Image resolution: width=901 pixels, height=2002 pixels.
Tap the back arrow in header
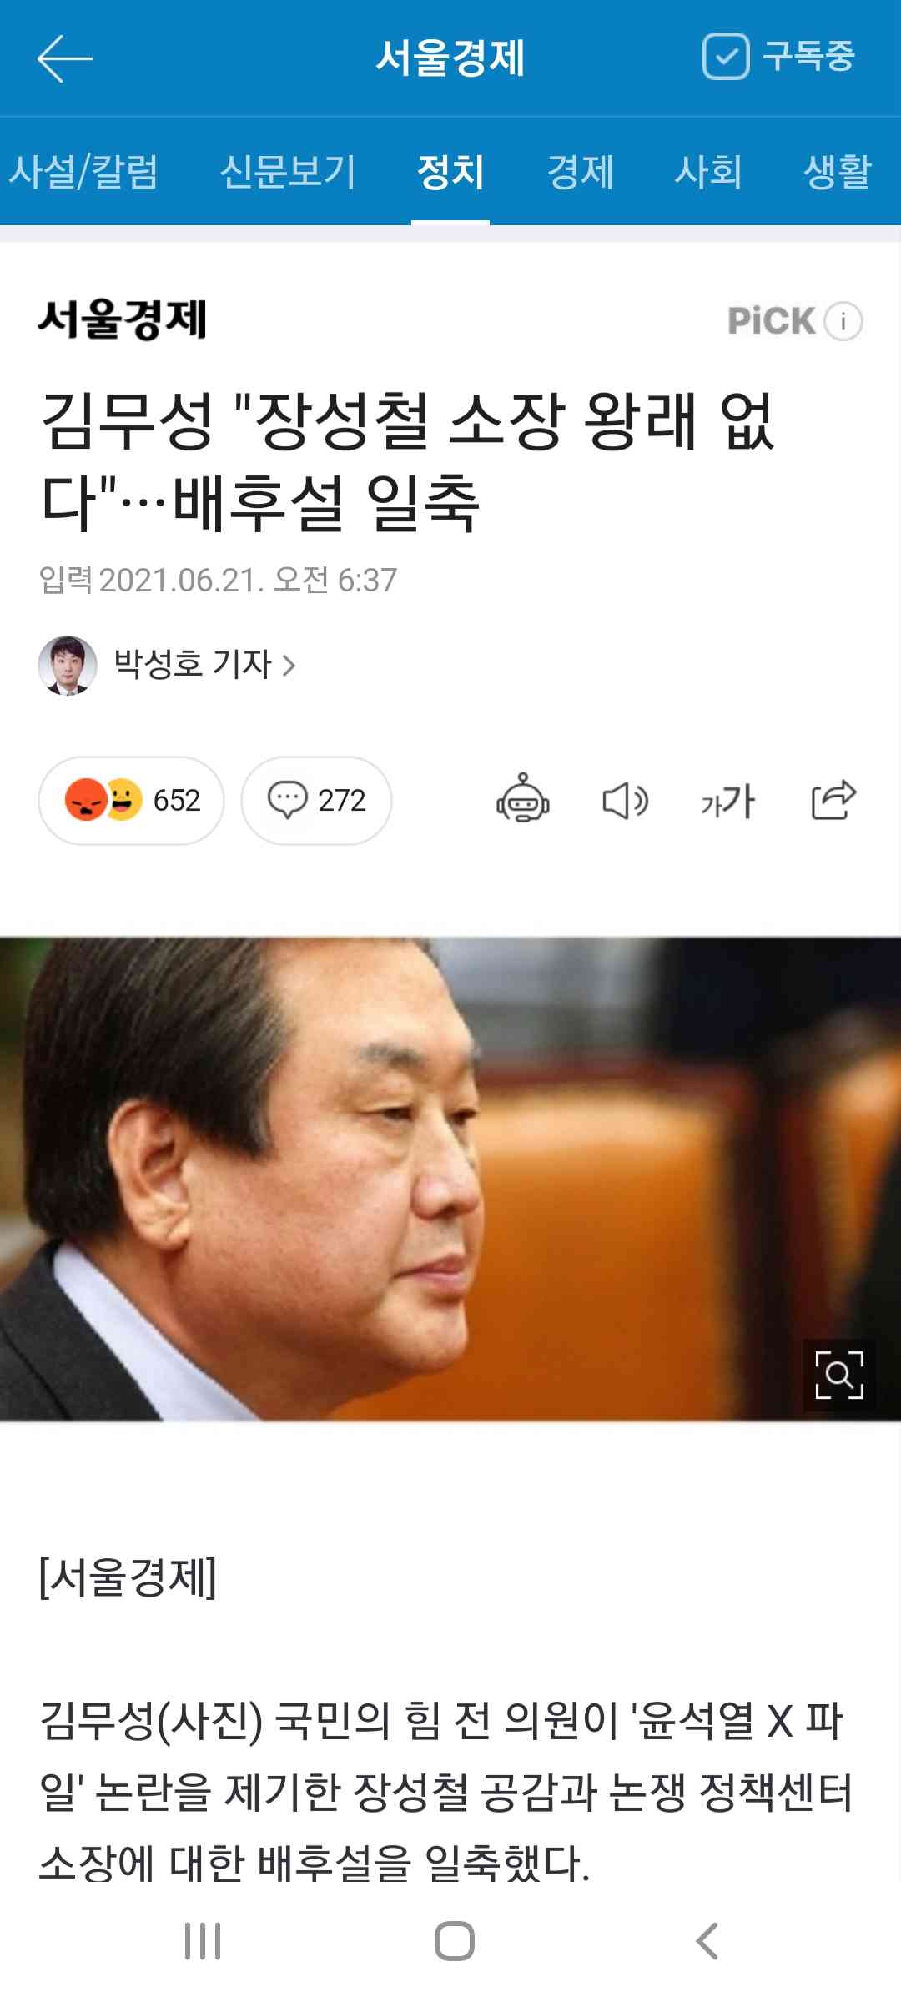click(64, 58)
